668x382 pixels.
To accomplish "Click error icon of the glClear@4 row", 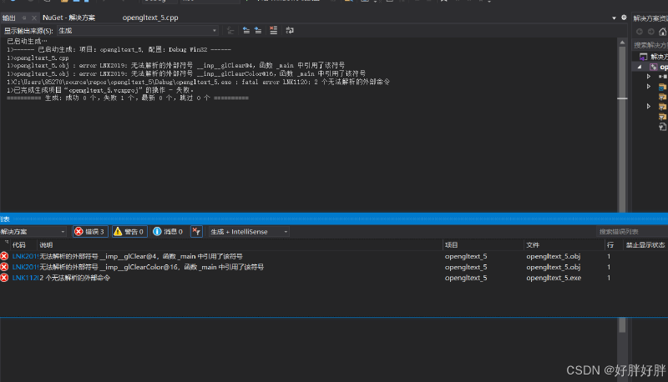I will tap(4, 256).
